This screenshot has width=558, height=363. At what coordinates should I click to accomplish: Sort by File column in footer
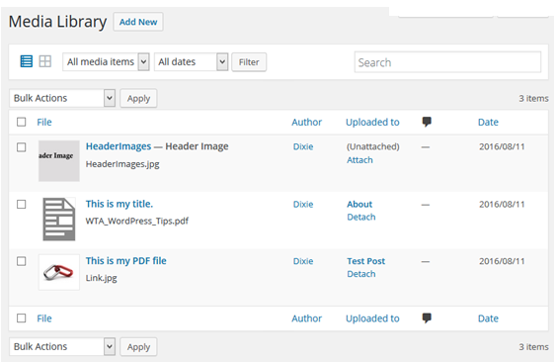click(x=44, y=318)
